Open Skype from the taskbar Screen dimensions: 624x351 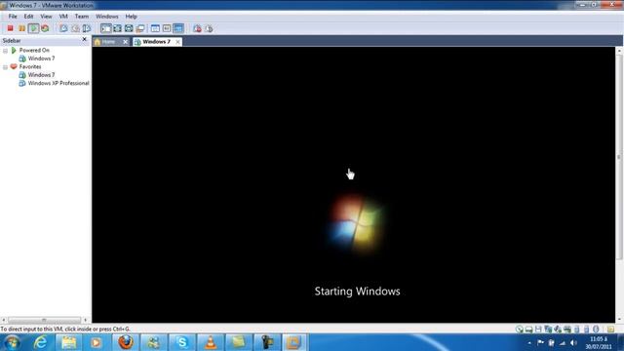tap(182, 342)
